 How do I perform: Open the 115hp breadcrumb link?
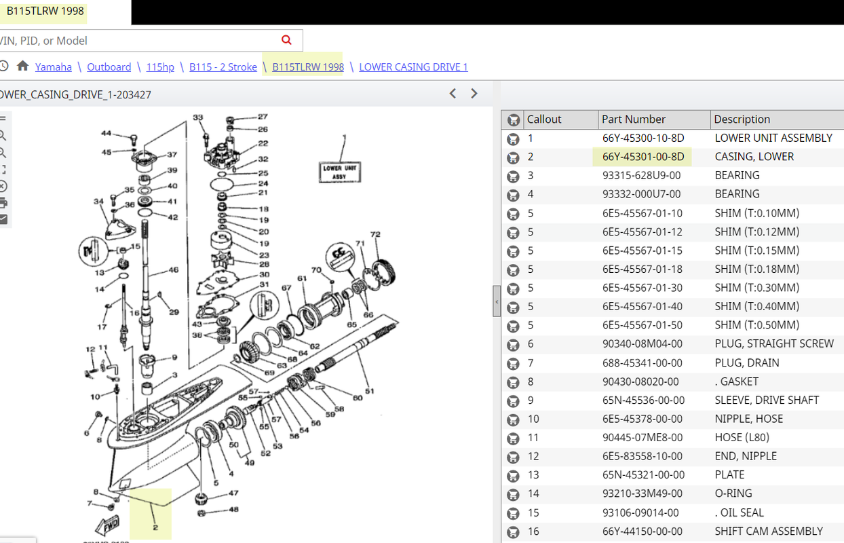point(160,67)
